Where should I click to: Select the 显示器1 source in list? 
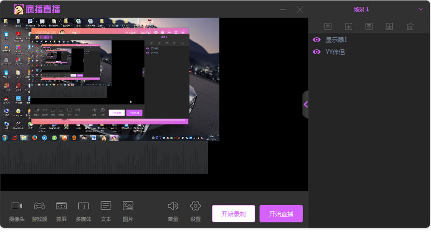[336, 40]
